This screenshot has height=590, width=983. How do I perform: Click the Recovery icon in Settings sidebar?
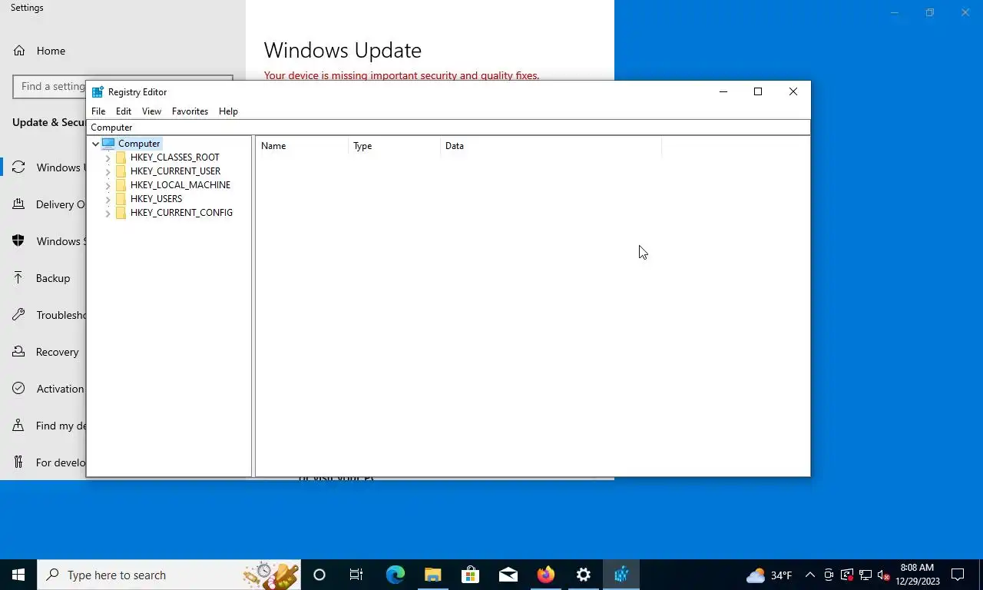tap(18, 352)
